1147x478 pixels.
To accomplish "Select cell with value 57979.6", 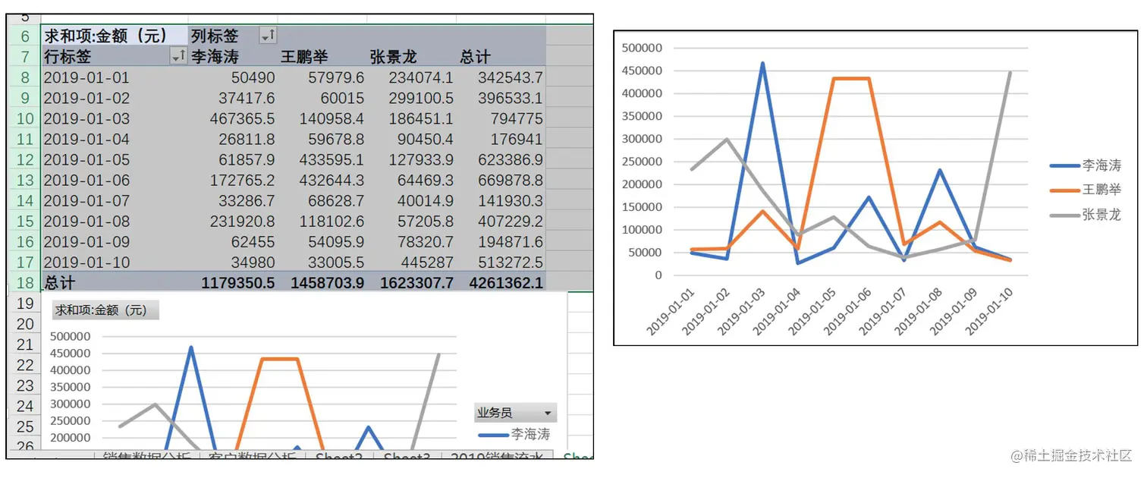I will tap(335, 77).
